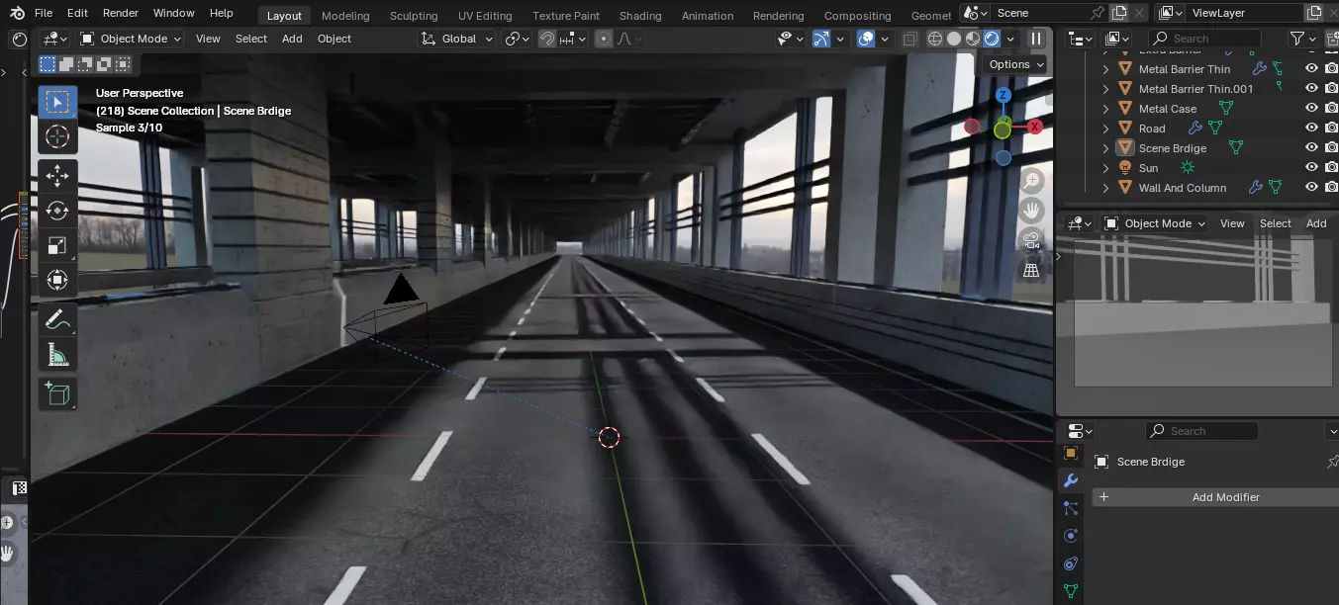
Task: Click the outliner Search field
Action: [1207, 39]
